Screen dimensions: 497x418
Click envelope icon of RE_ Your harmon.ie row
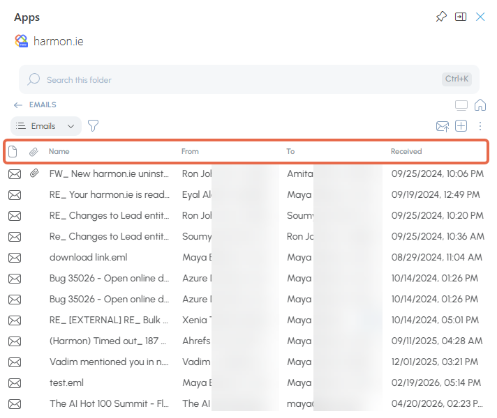(x=15, y=195)
